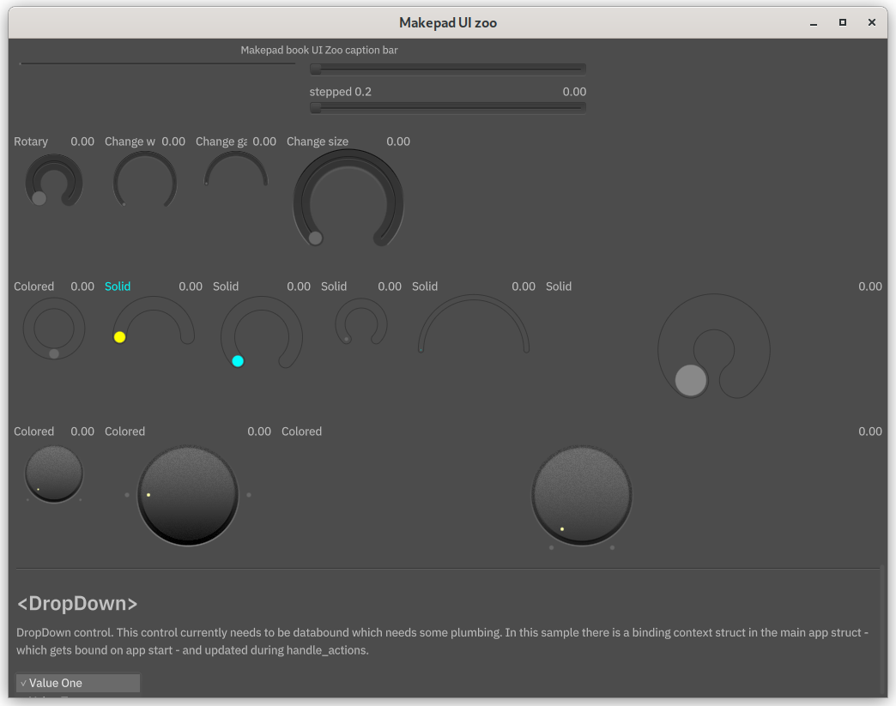This screenshot has width=896, height=706.
Task: Click the 0.00 value next to "Change size"
Action: coord(398,142)
